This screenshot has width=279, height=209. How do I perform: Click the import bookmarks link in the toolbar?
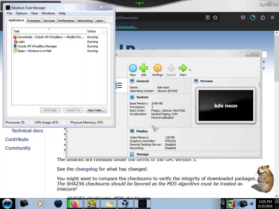[126, 27]
